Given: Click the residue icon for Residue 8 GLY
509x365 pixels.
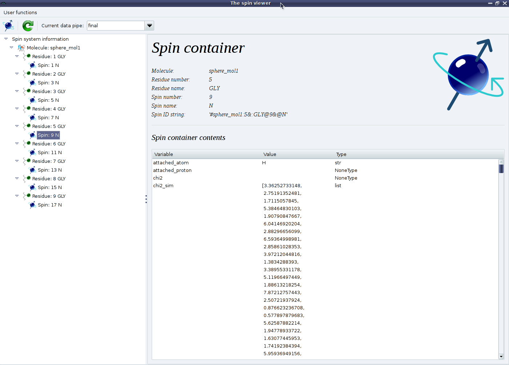Looking at the screenshot, I should tap(27, 179).
